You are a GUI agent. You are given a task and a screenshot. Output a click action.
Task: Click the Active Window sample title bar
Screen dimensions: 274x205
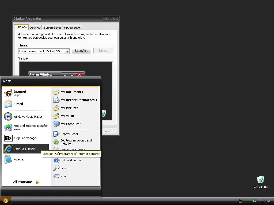(56, 74)
